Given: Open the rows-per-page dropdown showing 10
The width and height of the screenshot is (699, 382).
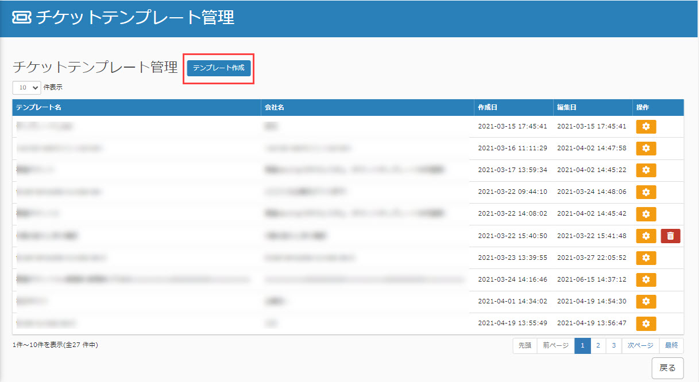Looking at the screenshot, I should [26, 88].
